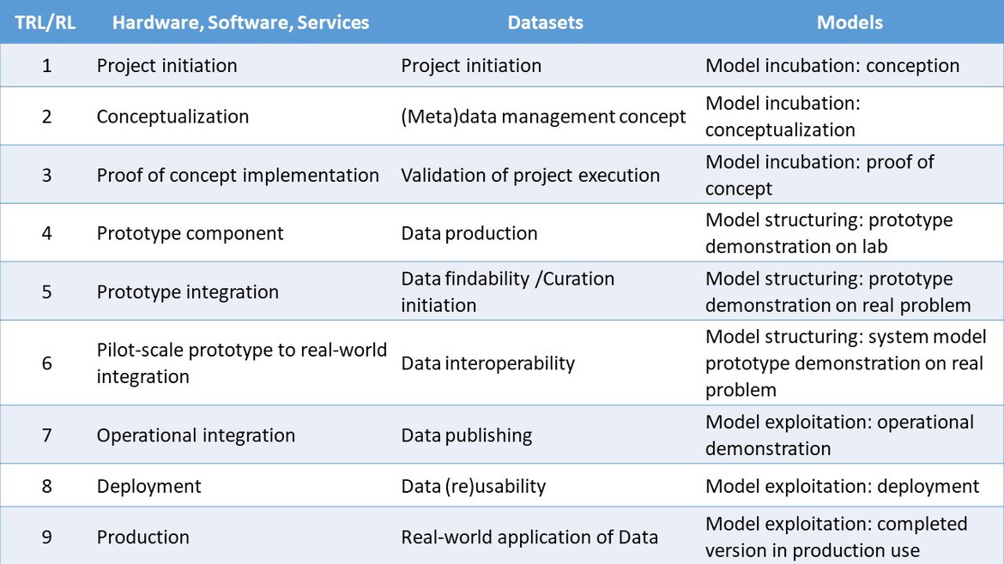Click the Datasets column header
This screenshot has width=1004, height=564.
click(x=546, y=22)
